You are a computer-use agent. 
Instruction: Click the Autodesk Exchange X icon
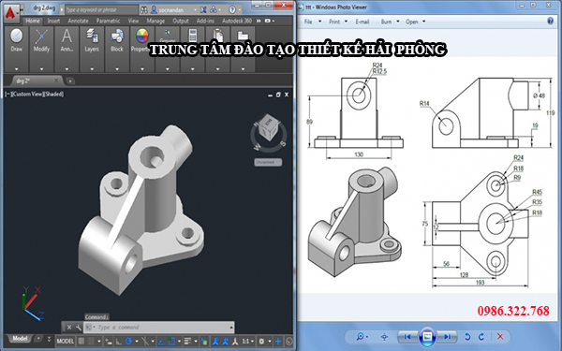(203, 9)
